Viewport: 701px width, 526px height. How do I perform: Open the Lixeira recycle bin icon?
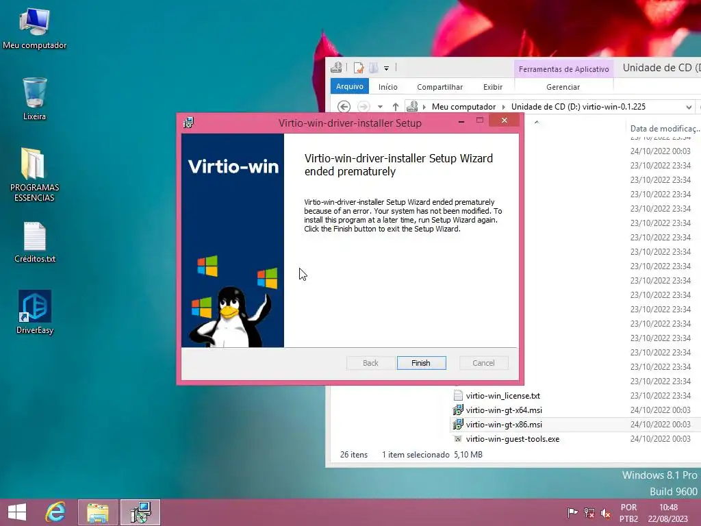point(34,99)
